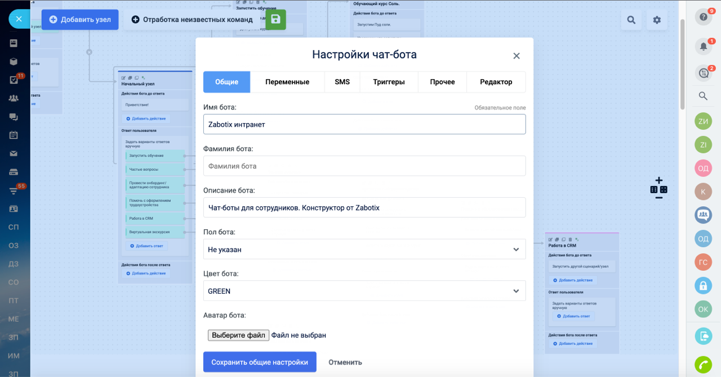
Task: Zoom in canvas with plus icon
Action: point(659,180)
